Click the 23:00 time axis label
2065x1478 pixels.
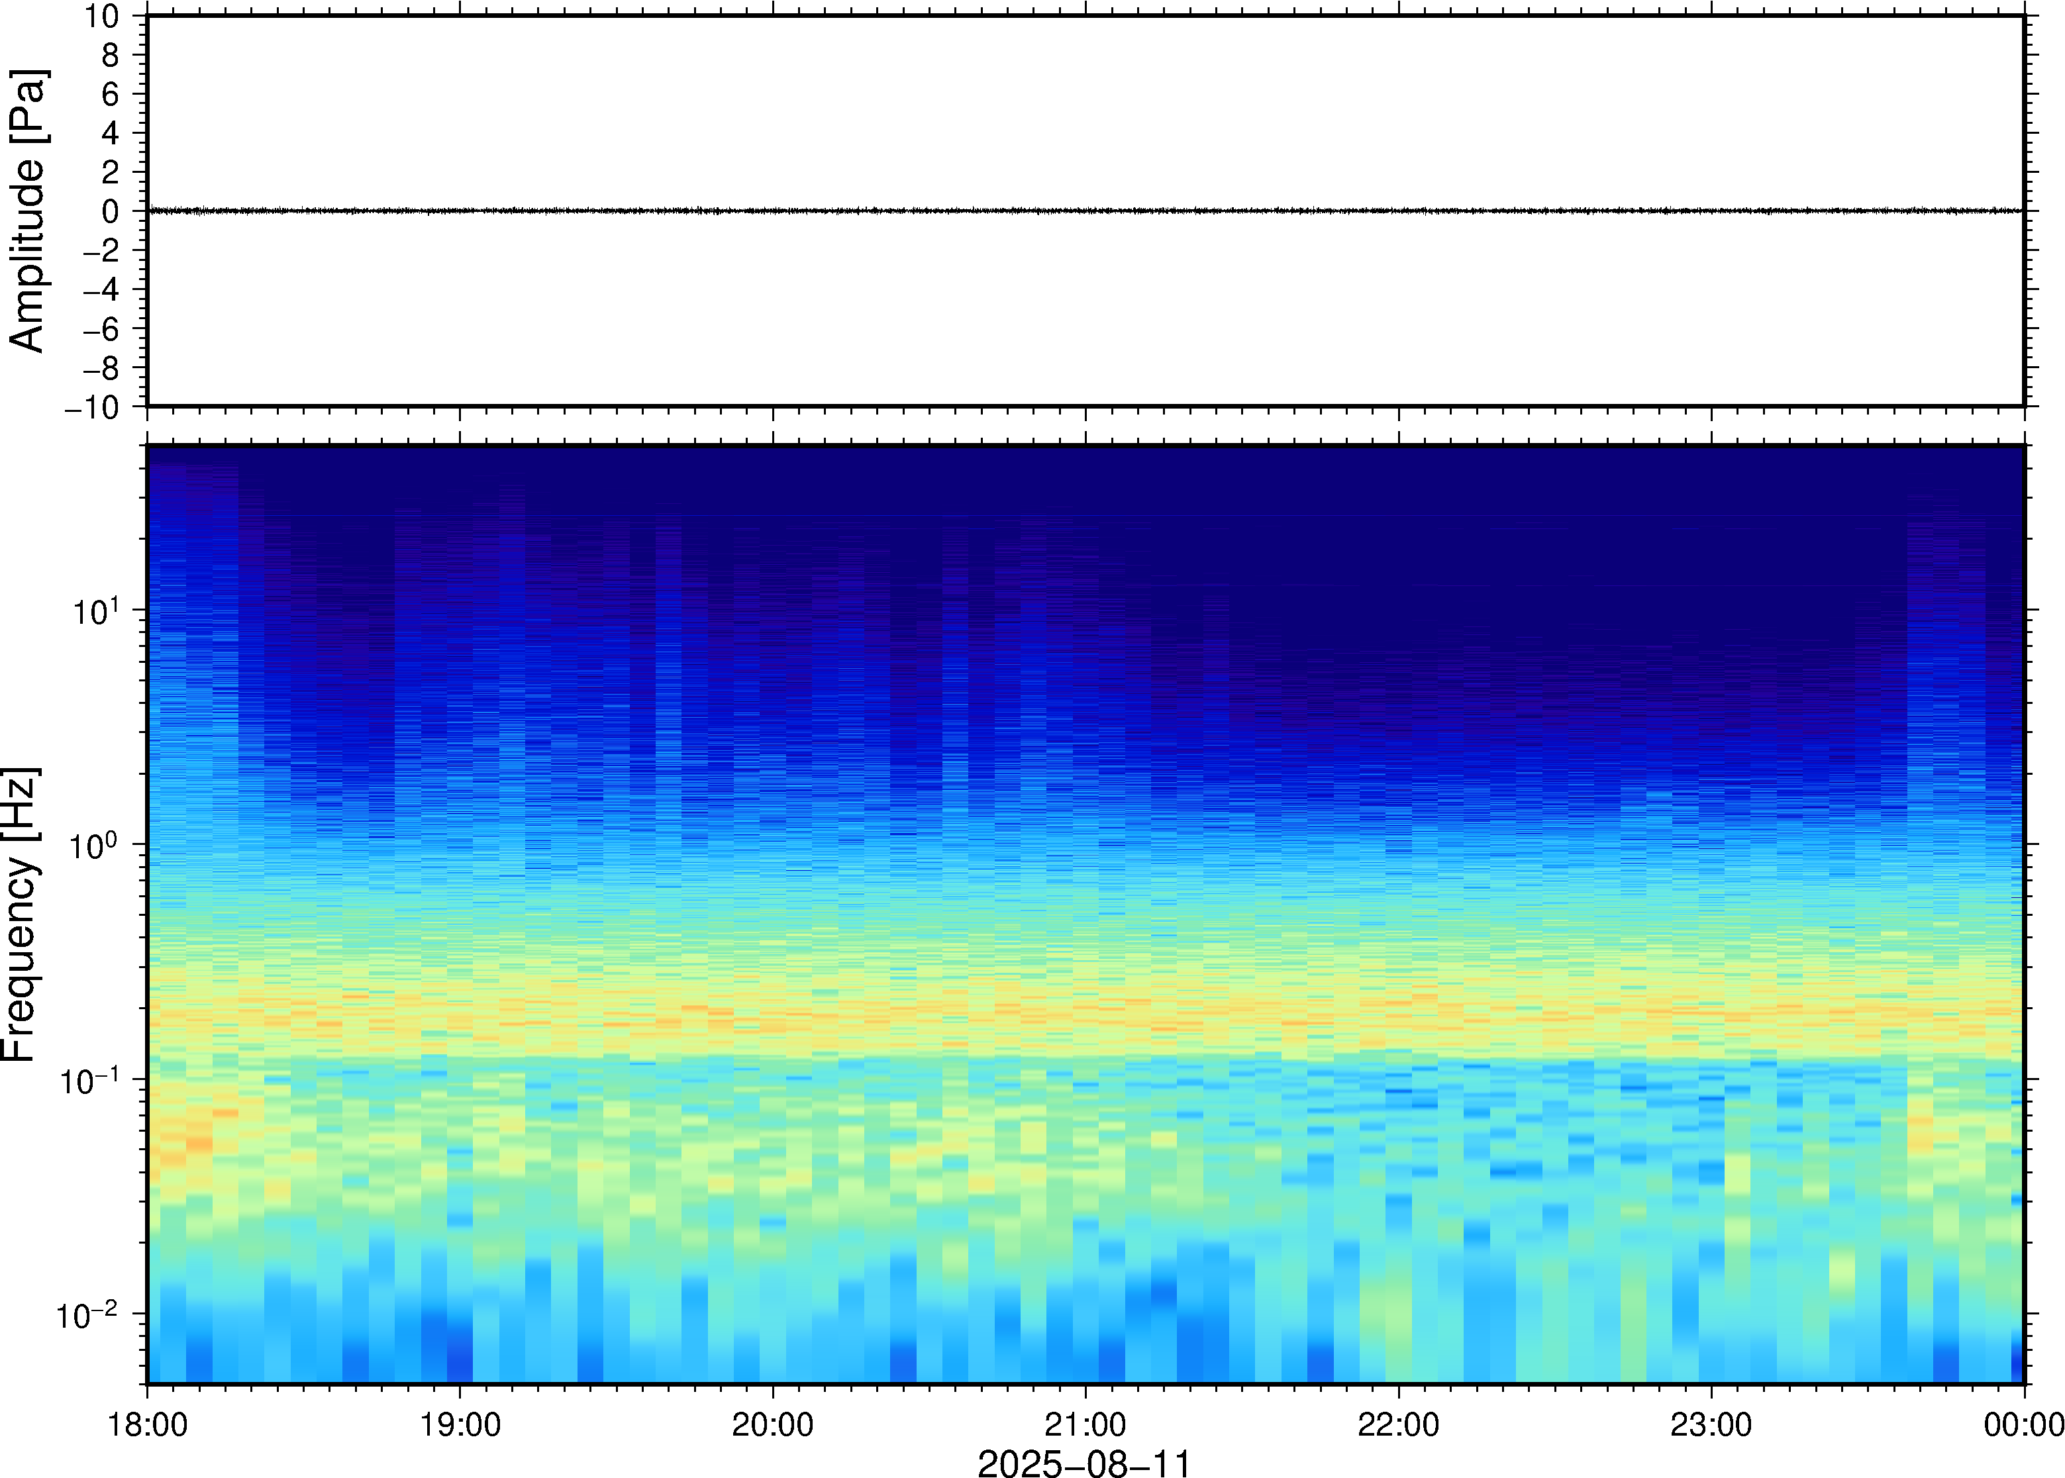pyautogui.click(x=1711, y=1424)
